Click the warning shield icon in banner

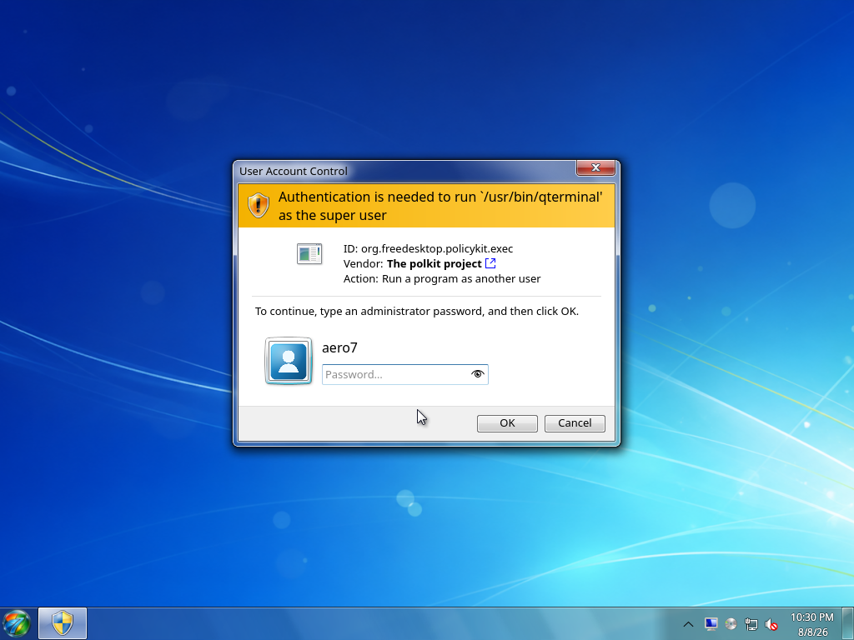click(x=259, y=205)
